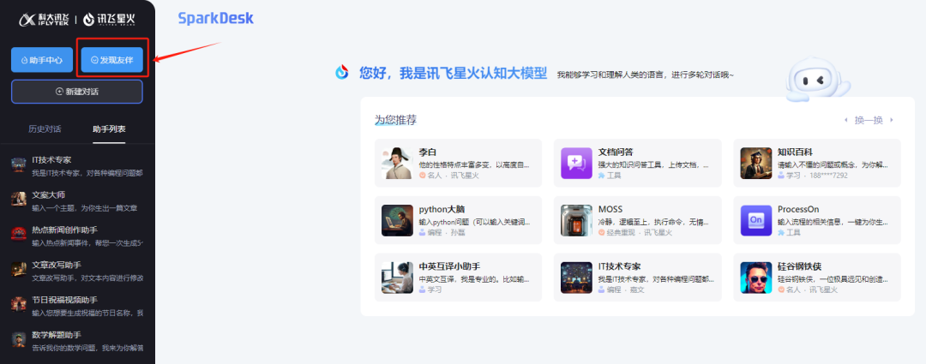Click the 李白 portrait thumbnail
926x364 pixels.
(x=397, y=164)
